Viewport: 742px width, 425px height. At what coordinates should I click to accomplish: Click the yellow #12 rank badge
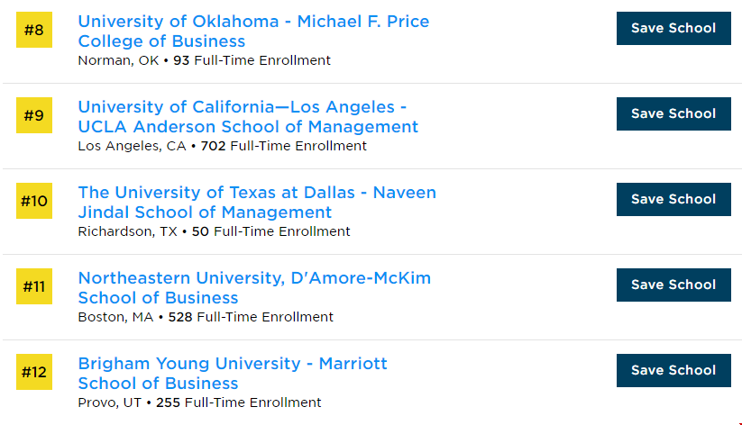pyautogui.click(x=34, y=372)
